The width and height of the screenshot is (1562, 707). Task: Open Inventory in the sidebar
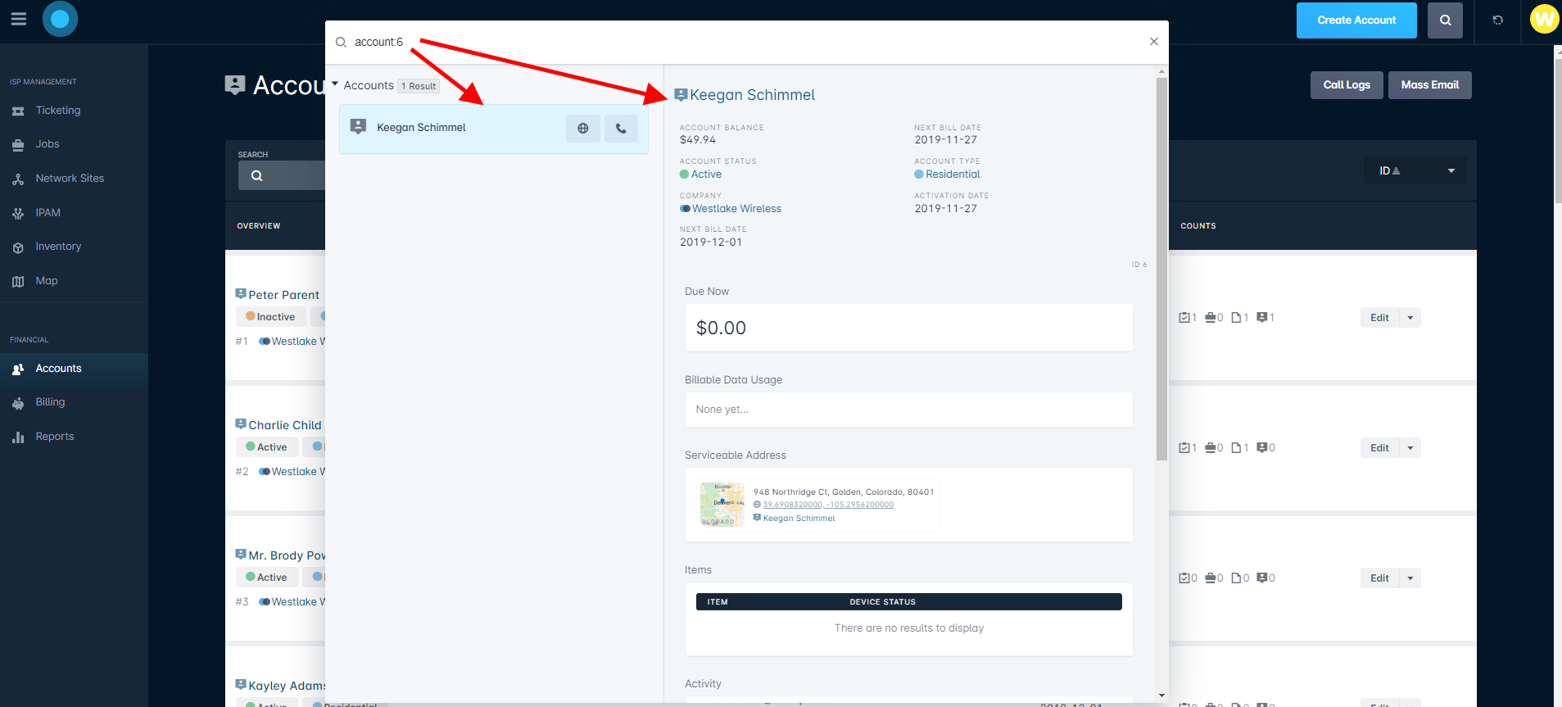(x=58, y=247)
